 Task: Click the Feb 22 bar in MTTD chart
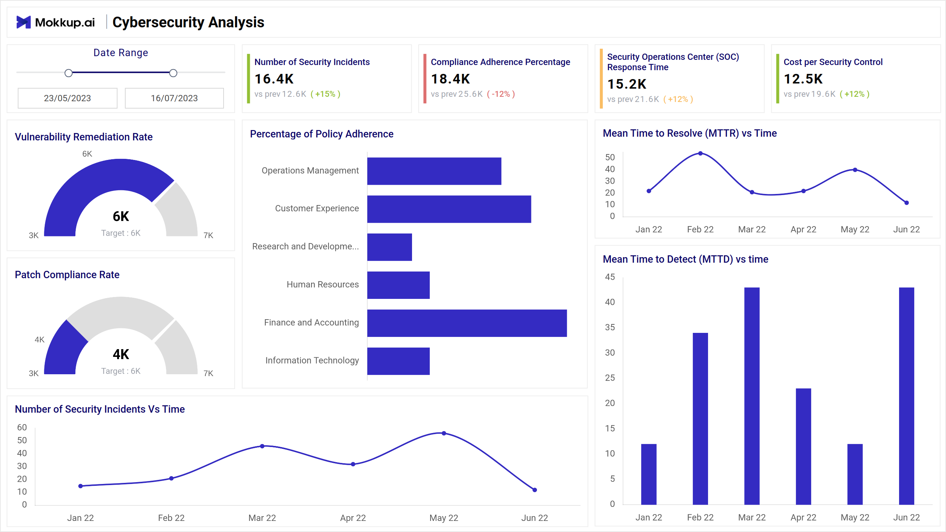coord(700,419)
